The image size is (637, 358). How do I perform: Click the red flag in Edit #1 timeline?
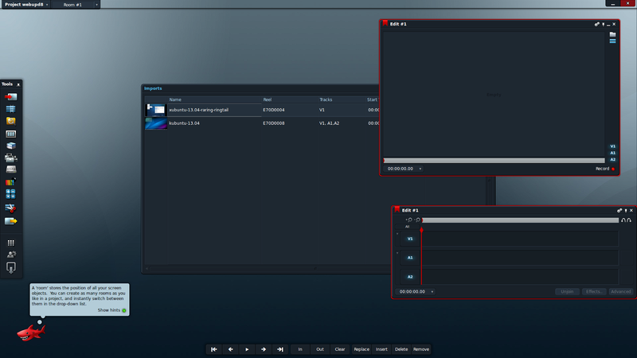(x=397, y=210)
